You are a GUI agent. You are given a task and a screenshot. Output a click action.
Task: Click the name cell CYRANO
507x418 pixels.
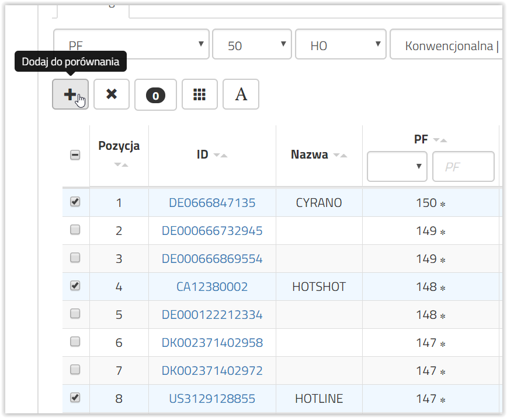tap(319, 203)
